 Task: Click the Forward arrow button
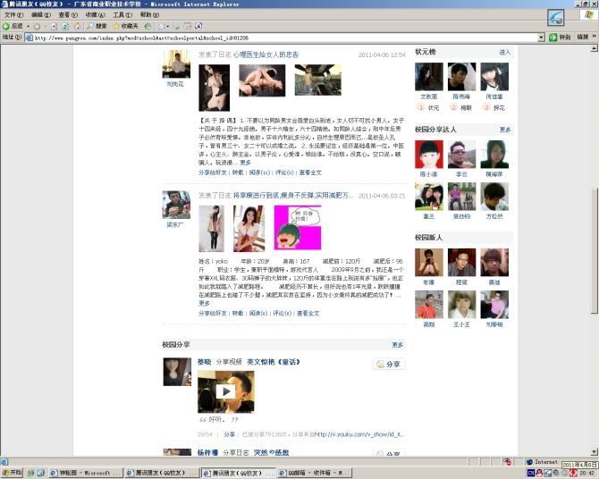click(x=37, y=26)
